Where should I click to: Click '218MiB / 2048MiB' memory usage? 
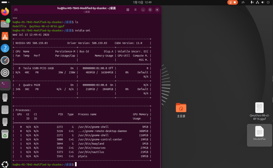[x=99, y=89]
